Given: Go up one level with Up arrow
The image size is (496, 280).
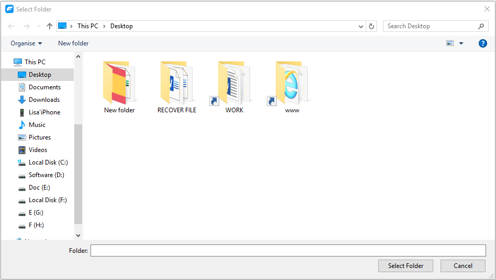Looking at the screenshot, I should [x=50, y=26].
